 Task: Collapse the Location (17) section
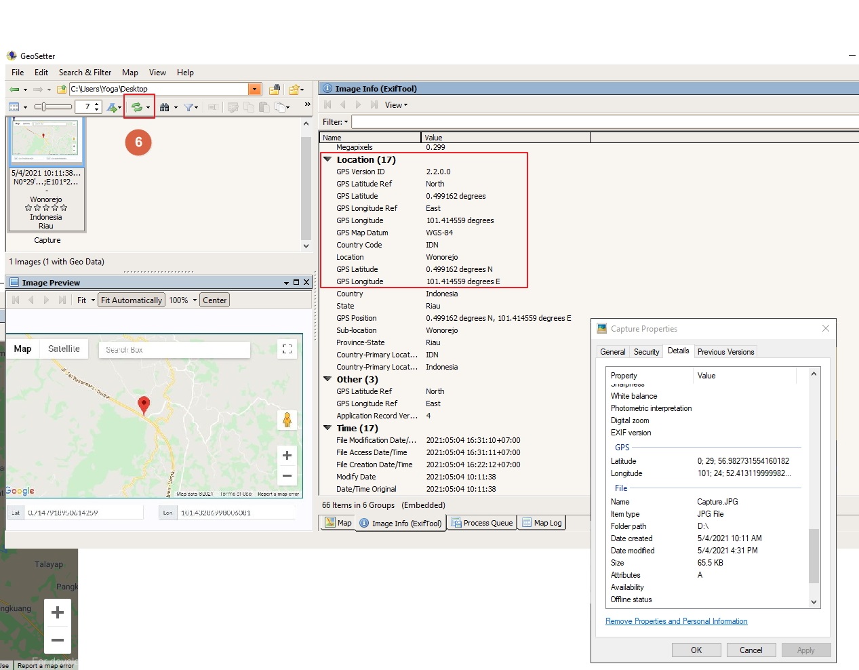pos(328,159)
